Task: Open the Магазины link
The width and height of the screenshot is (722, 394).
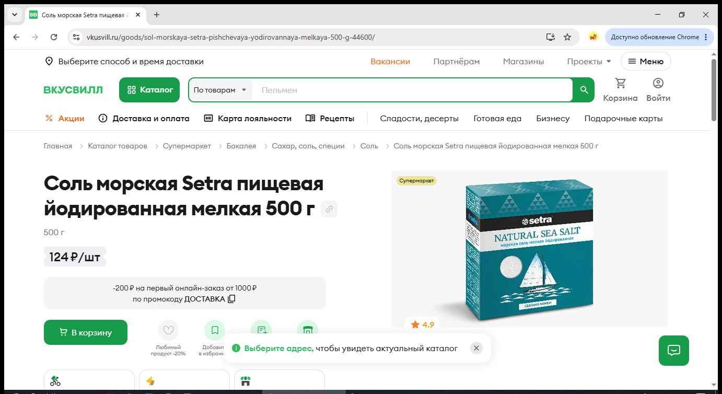Action: pyautogui.click(x=523, y=62)
